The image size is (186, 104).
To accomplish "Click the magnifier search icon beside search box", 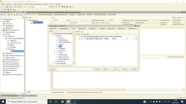I will tap(33, 7).
